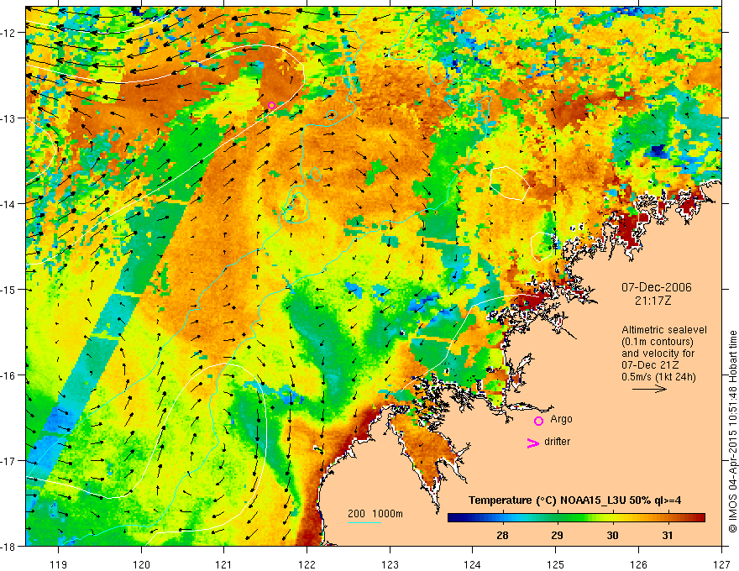Click the '-13' latitude axis label
Image resolution: width=739 pixels, height=571 pixels.
(9, 118)
